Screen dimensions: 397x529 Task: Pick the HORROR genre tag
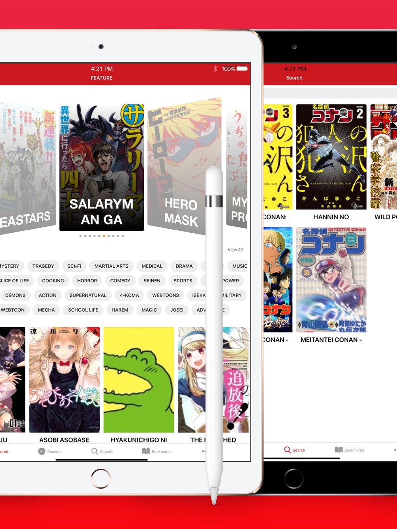pyautogui.click(x=87, y=281)
